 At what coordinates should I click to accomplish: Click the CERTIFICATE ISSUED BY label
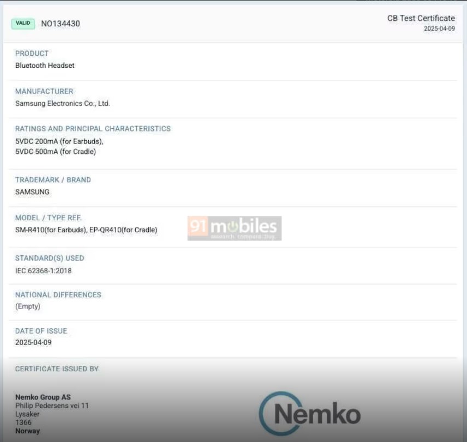coord(56,369)
